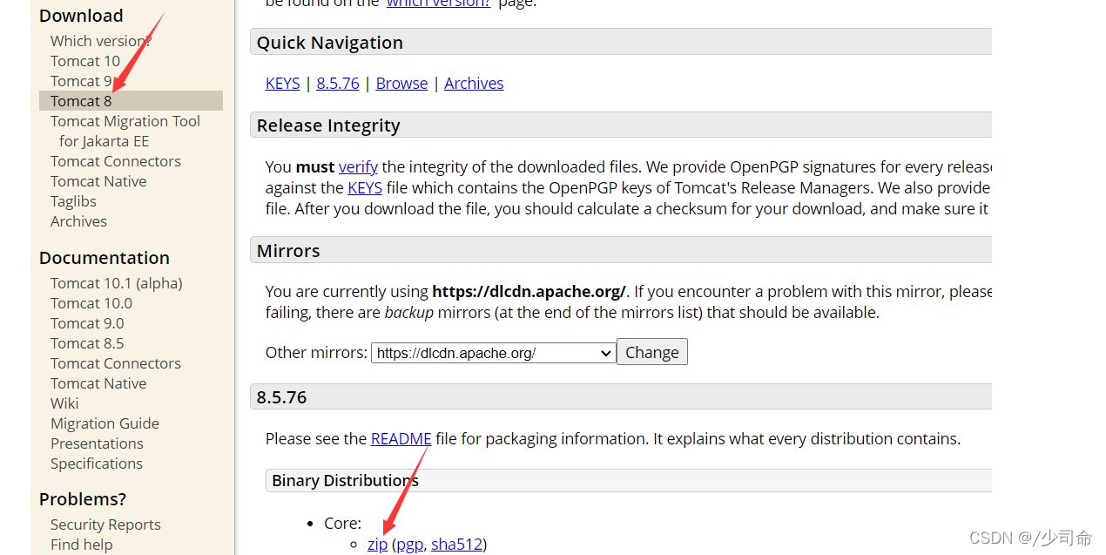
Task: Open Tomcat 9 download page
Action: [x=81, y=81]
